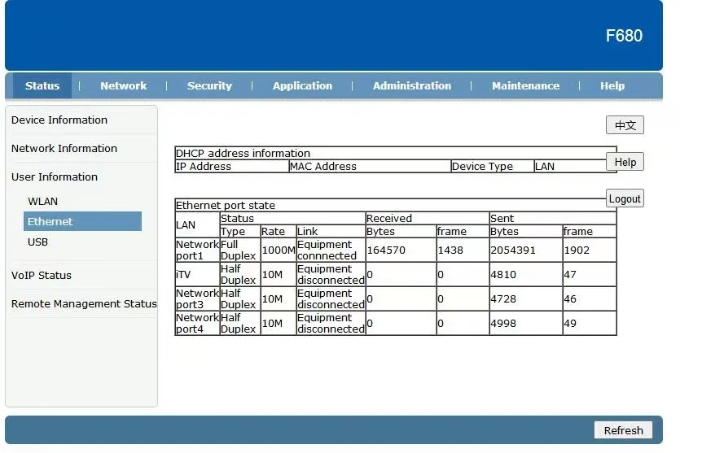Open Device Information in sidebar
Screen dimensions: 702x453
59,120
